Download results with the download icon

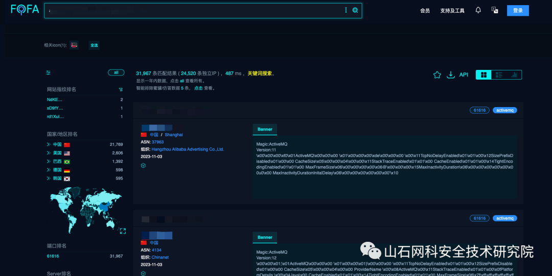pyautogui.click(x=451, y=74)
